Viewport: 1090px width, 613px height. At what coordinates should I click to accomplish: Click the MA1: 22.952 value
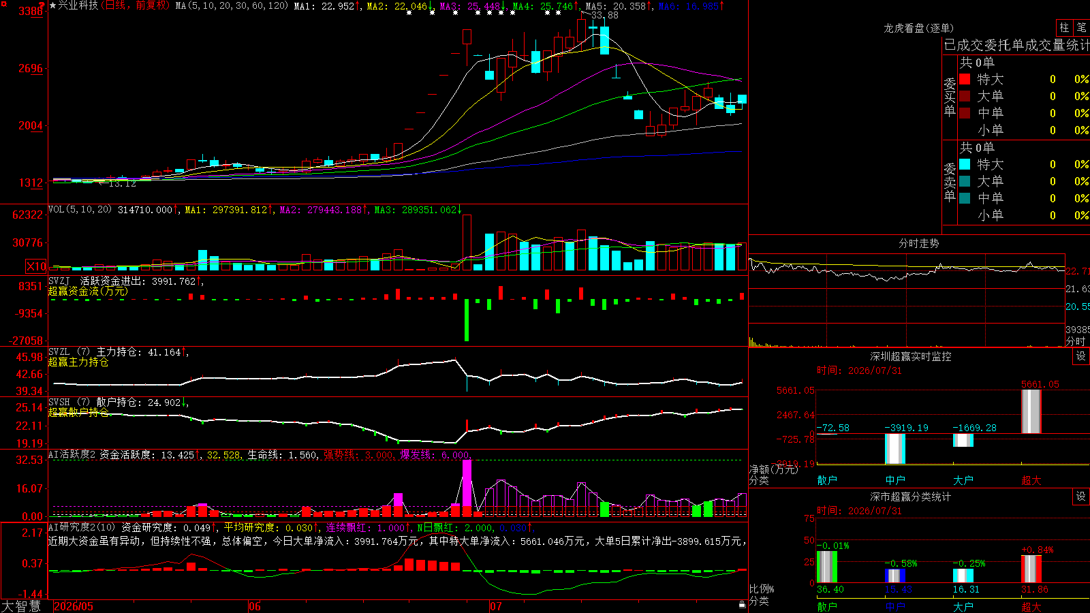(324, 5)
